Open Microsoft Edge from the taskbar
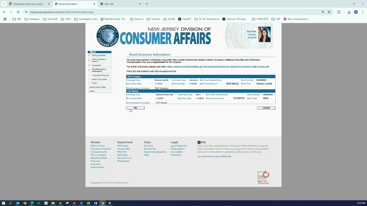The height and width of the screenshot is (206, 367). [x=32, y=203]
